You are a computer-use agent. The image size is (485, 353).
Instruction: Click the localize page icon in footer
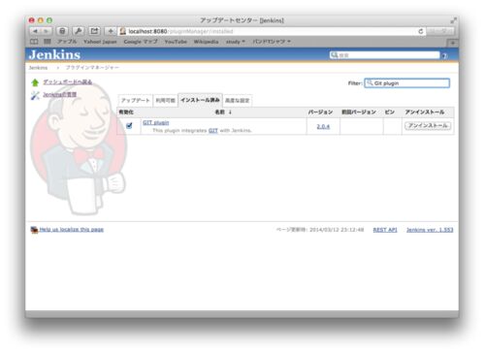click(x=34, y=230)
